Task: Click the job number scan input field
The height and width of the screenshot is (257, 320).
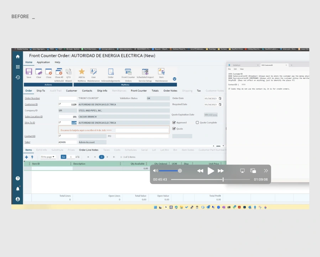Action: 142,130
